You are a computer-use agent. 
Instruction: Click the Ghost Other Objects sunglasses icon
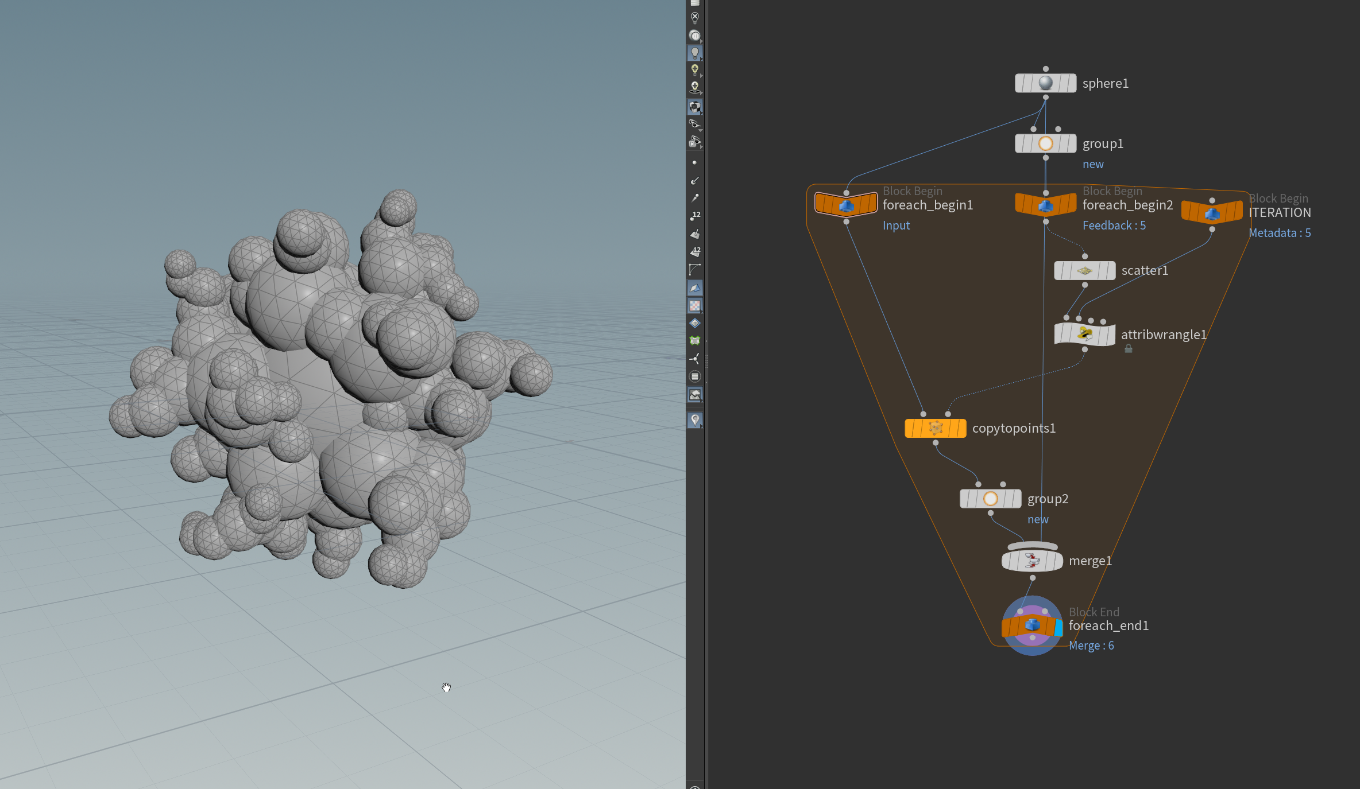click(x=695, y=142)
